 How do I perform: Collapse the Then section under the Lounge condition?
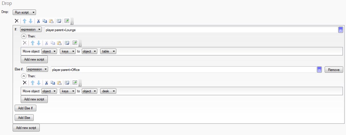[x=24, y=36]
